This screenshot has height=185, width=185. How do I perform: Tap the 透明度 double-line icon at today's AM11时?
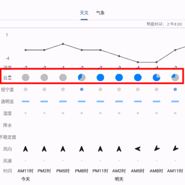click(x=26, y=101)
